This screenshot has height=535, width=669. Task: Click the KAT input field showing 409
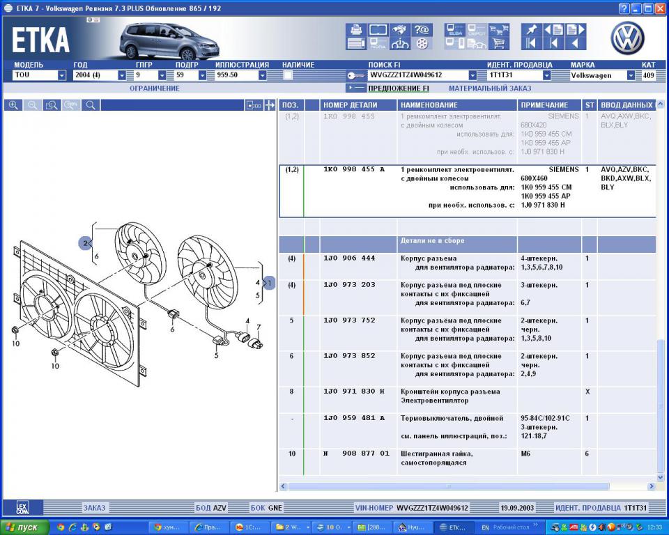(649, 75)
